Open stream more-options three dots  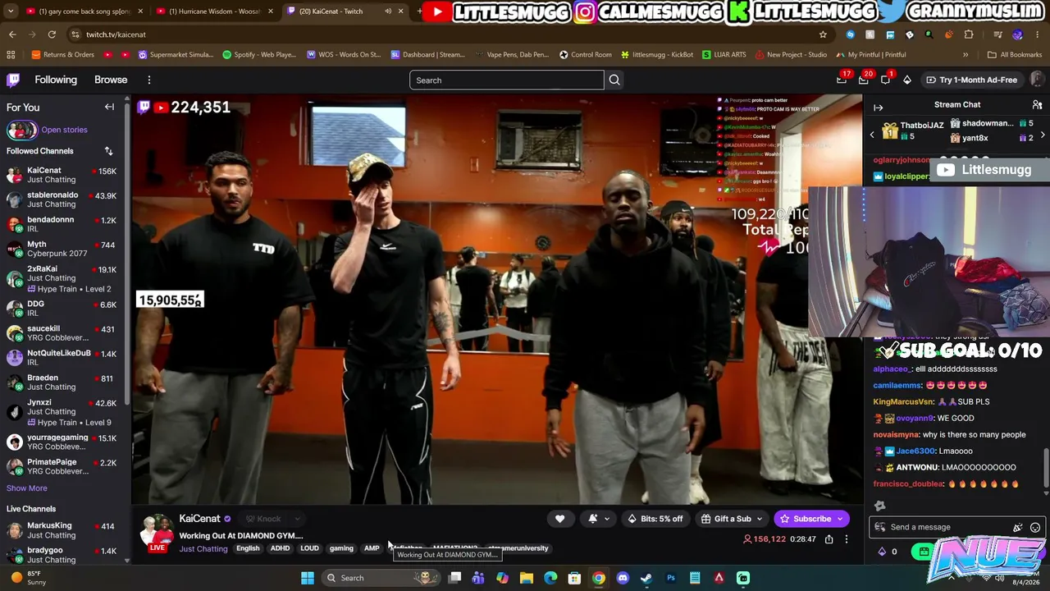847,539
